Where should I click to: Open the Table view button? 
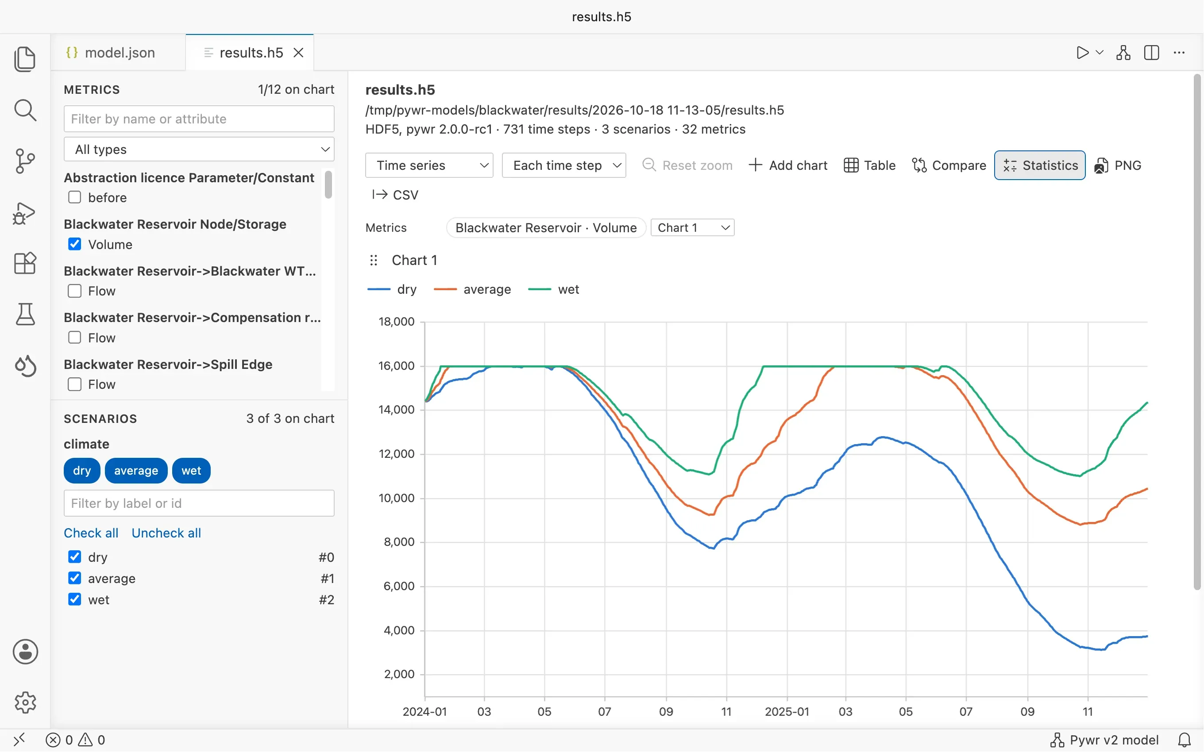point(870,165)
